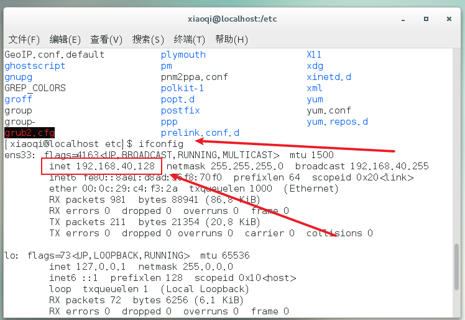Click the inet6 ::1 address

click(73, 278)
